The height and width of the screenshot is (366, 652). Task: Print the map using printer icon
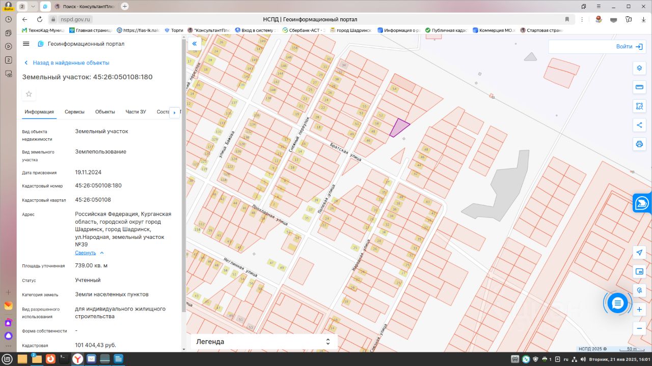(639, 144)
